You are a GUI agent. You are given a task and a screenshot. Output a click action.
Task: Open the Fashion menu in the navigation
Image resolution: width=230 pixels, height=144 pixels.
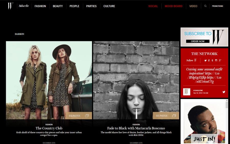tap(40, 6)
